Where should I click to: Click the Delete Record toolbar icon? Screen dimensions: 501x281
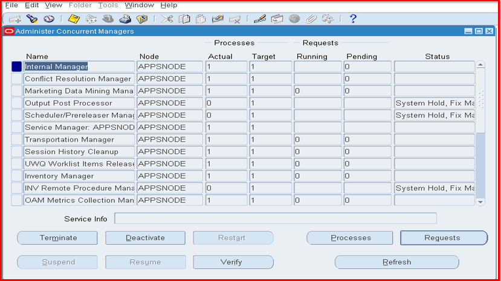[x=234, y=19]
